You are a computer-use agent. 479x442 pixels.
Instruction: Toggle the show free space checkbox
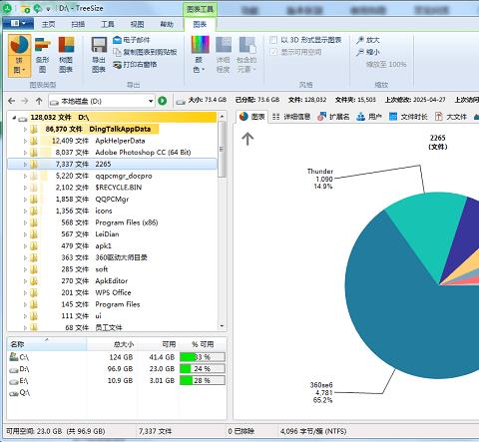pyautogui.click(x=273, y=52)
